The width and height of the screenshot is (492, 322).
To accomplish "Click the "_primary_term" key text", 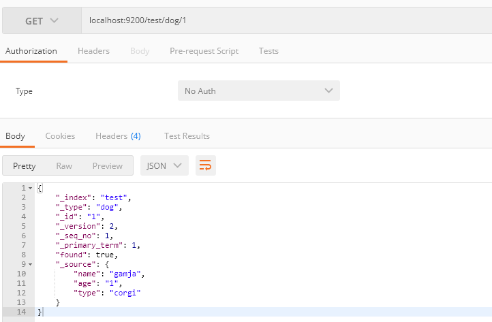I will pos(89,245).
